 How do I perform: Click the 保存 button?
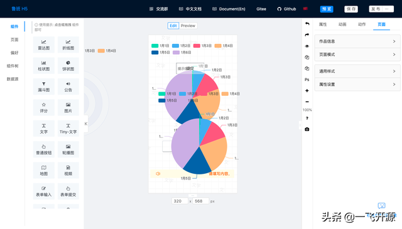click(x=351, y=9)
